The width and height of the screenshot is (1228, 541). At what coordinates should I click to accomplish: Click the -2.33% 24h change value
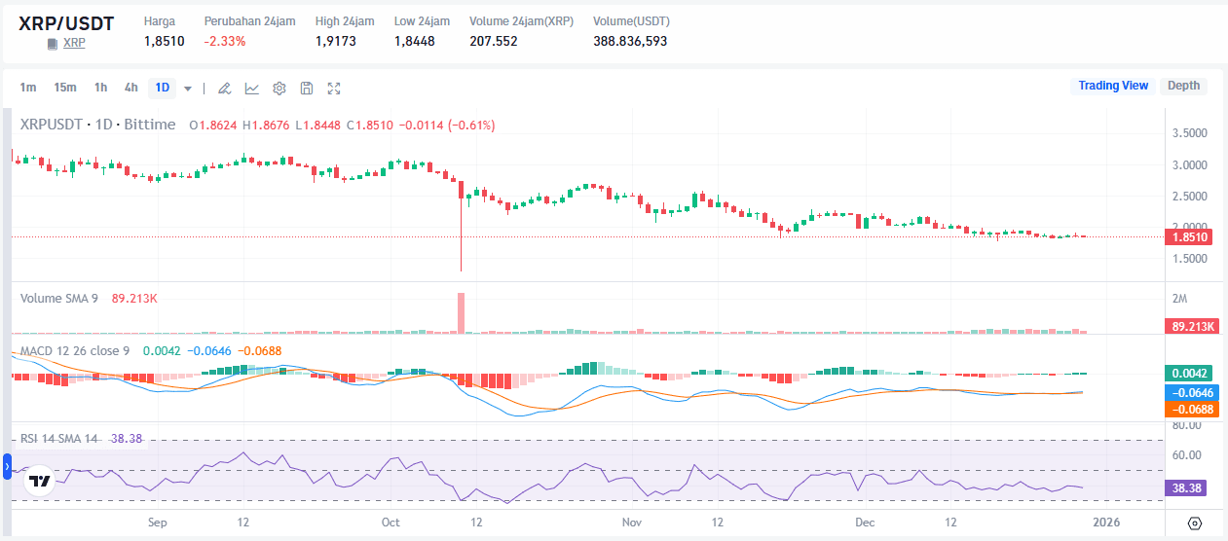point(225,42)
